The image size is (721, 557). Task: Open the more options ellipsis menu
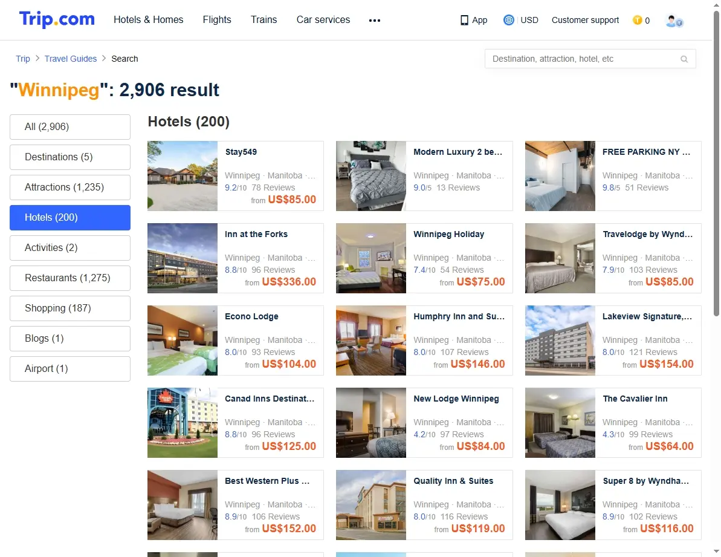point(375,20)
